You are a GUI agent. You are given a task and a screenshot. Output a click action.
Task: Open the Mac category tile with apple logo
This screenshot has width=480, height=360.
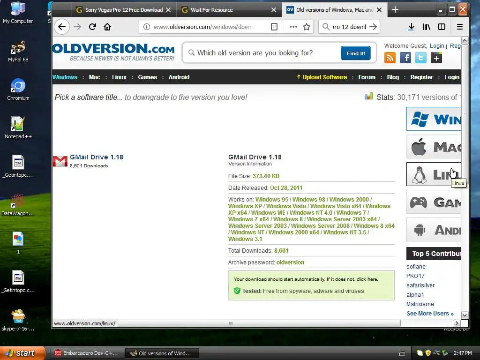click(x=434, y=147)
